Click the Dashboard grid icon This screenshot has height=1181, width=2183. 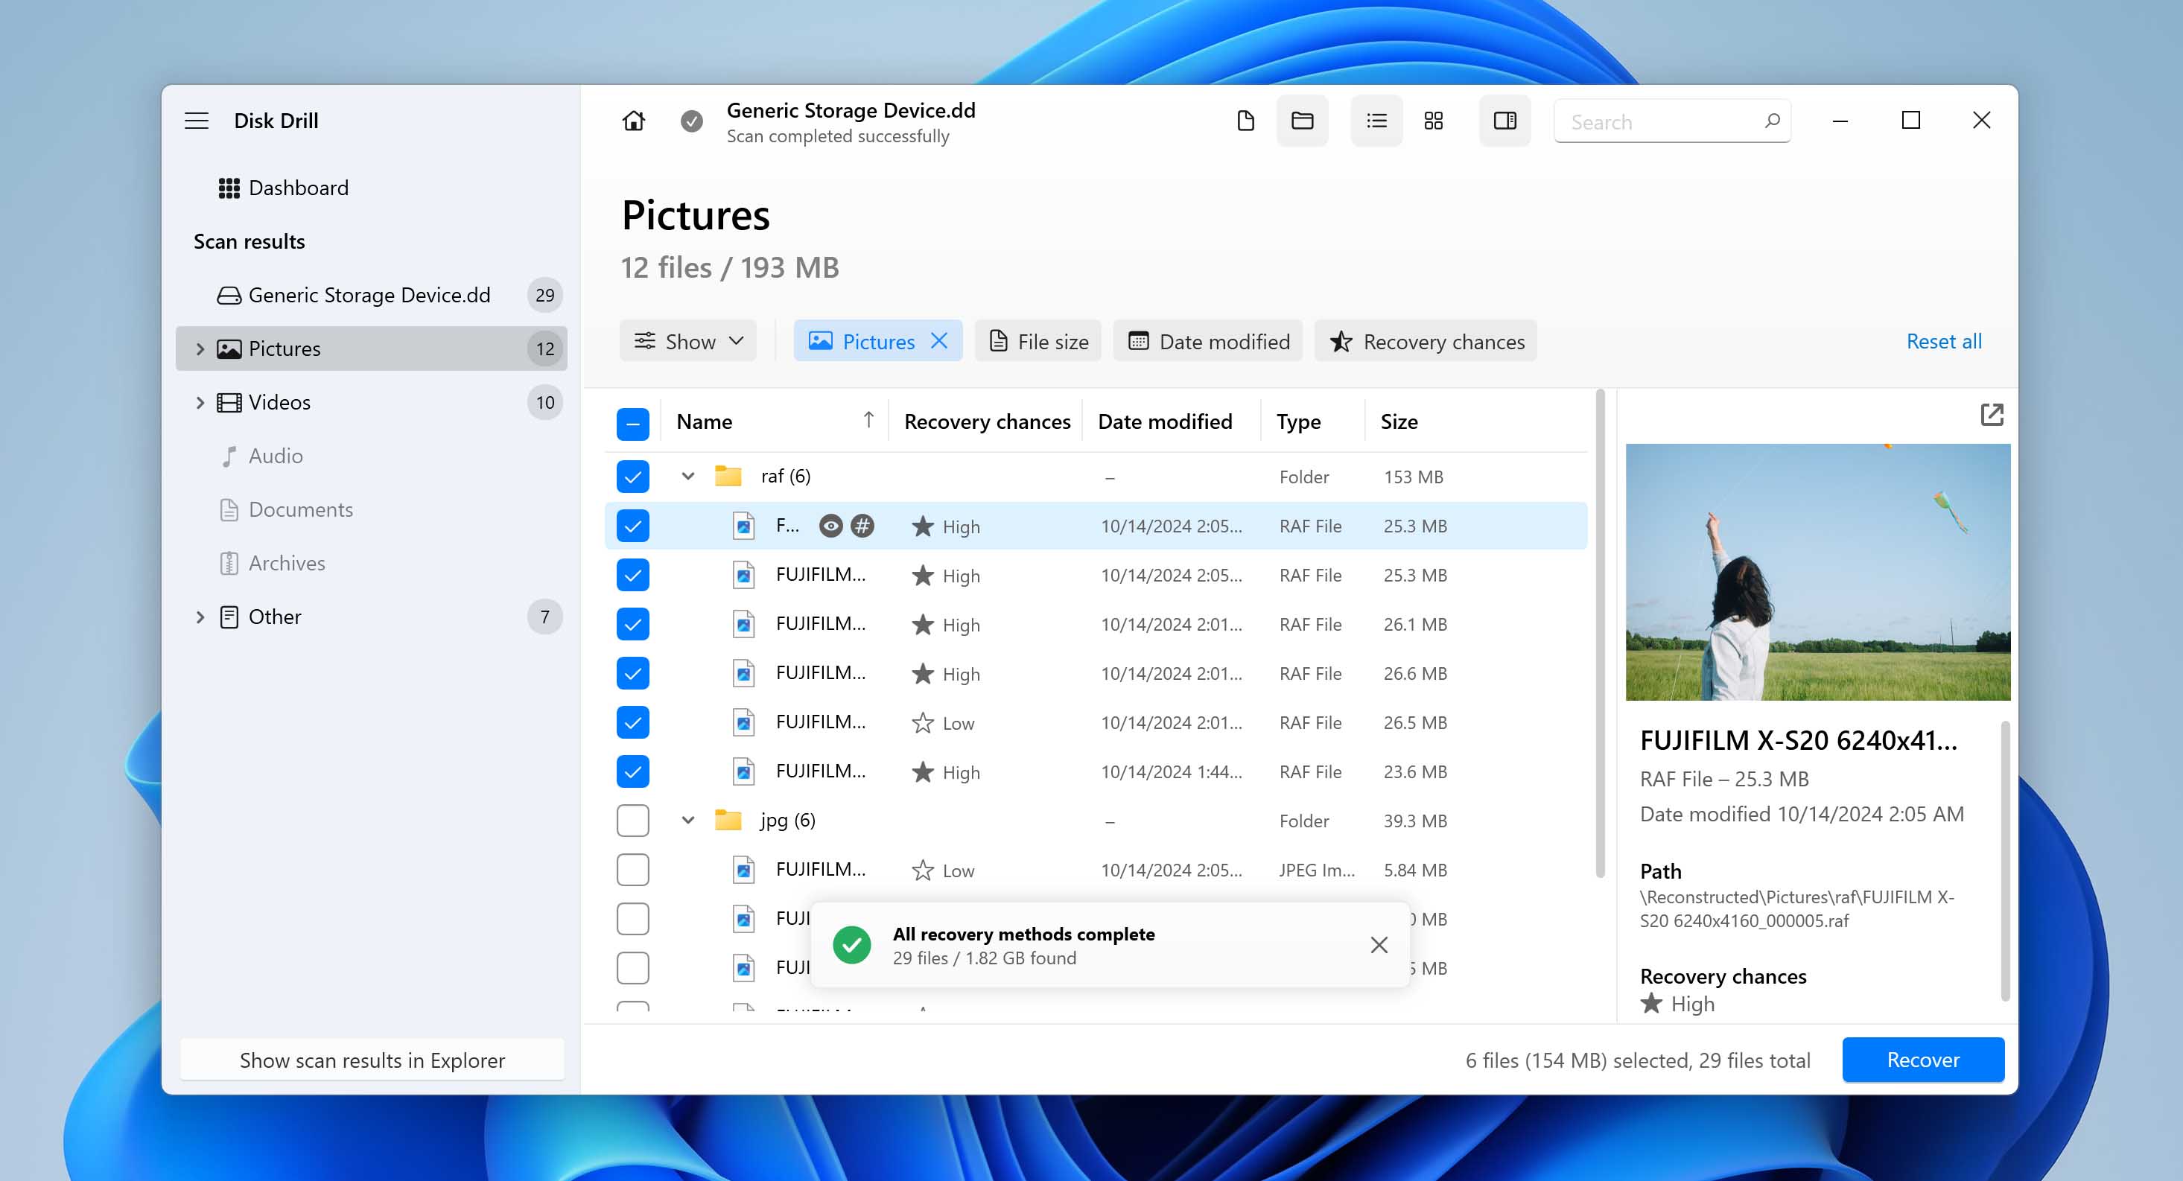(229, 188)
